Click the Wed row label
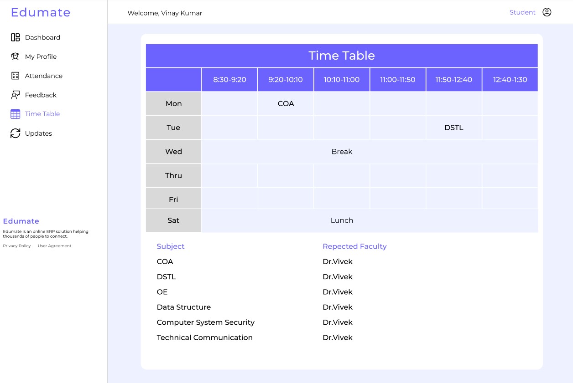The height and width of the screenshot is (383, 573). pyautogui.click(x=173, y=152)
